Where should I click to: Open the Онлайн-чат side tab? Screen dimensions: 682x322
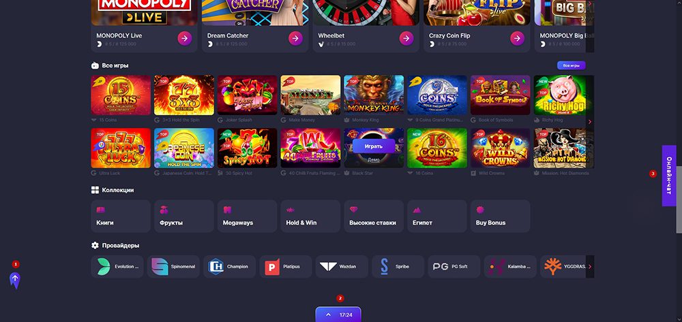tap(669, 176)
